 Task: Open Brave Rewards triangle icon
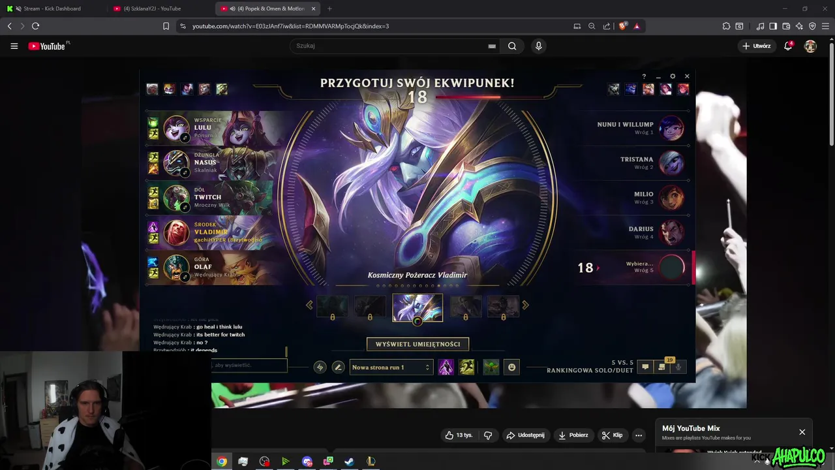click(637, 26)
